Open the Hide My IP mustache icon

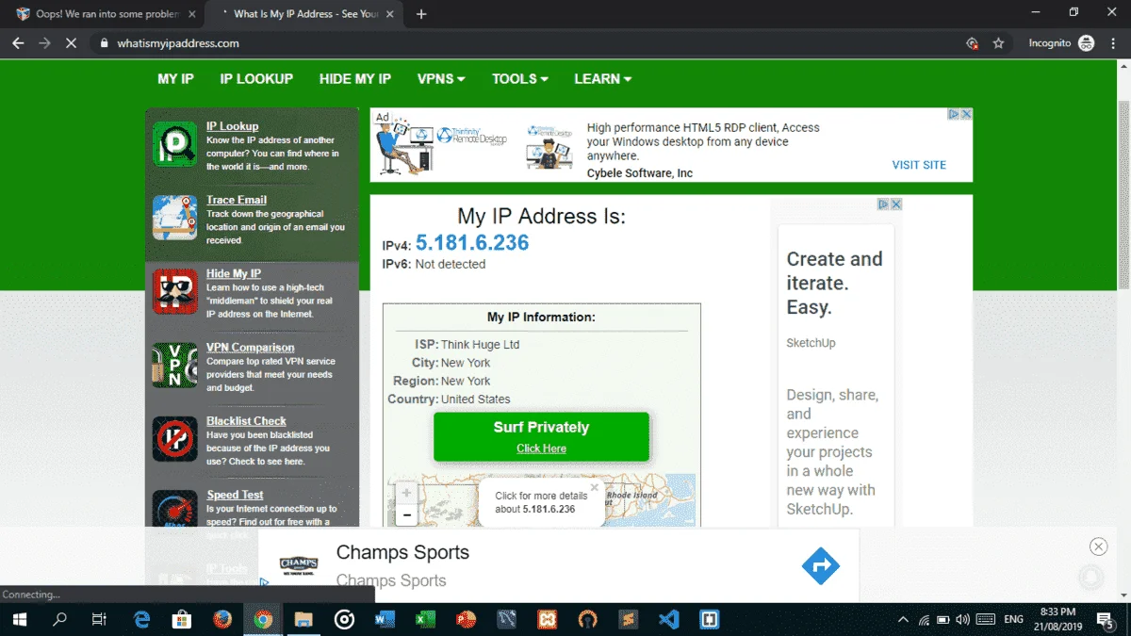tap(174, 291)
